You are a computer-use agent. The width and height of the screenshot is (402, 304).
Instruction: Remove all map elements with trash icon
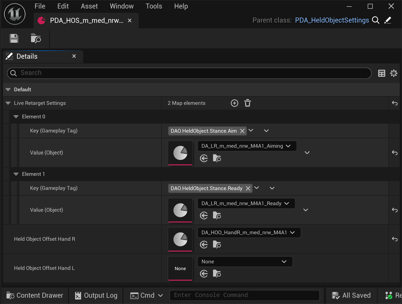(247, 103)
